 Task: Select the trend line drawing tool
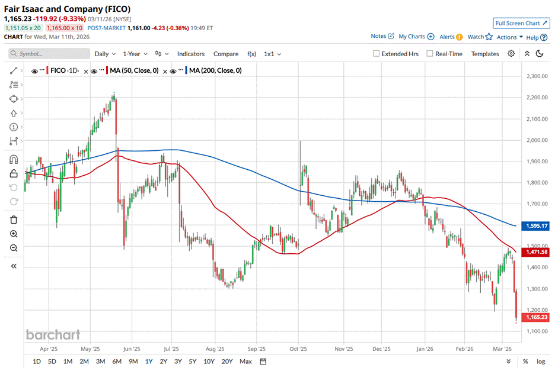point(14,70)
